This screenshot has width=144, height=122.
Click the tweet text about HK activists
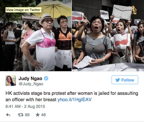pos(72,97)
